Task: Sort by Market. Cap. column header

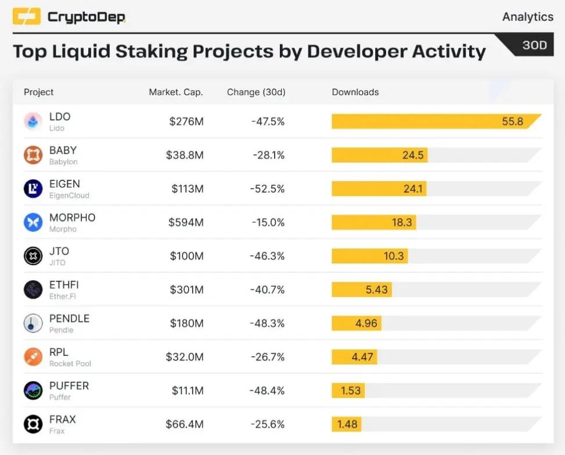Action: (x=176, y=92)
